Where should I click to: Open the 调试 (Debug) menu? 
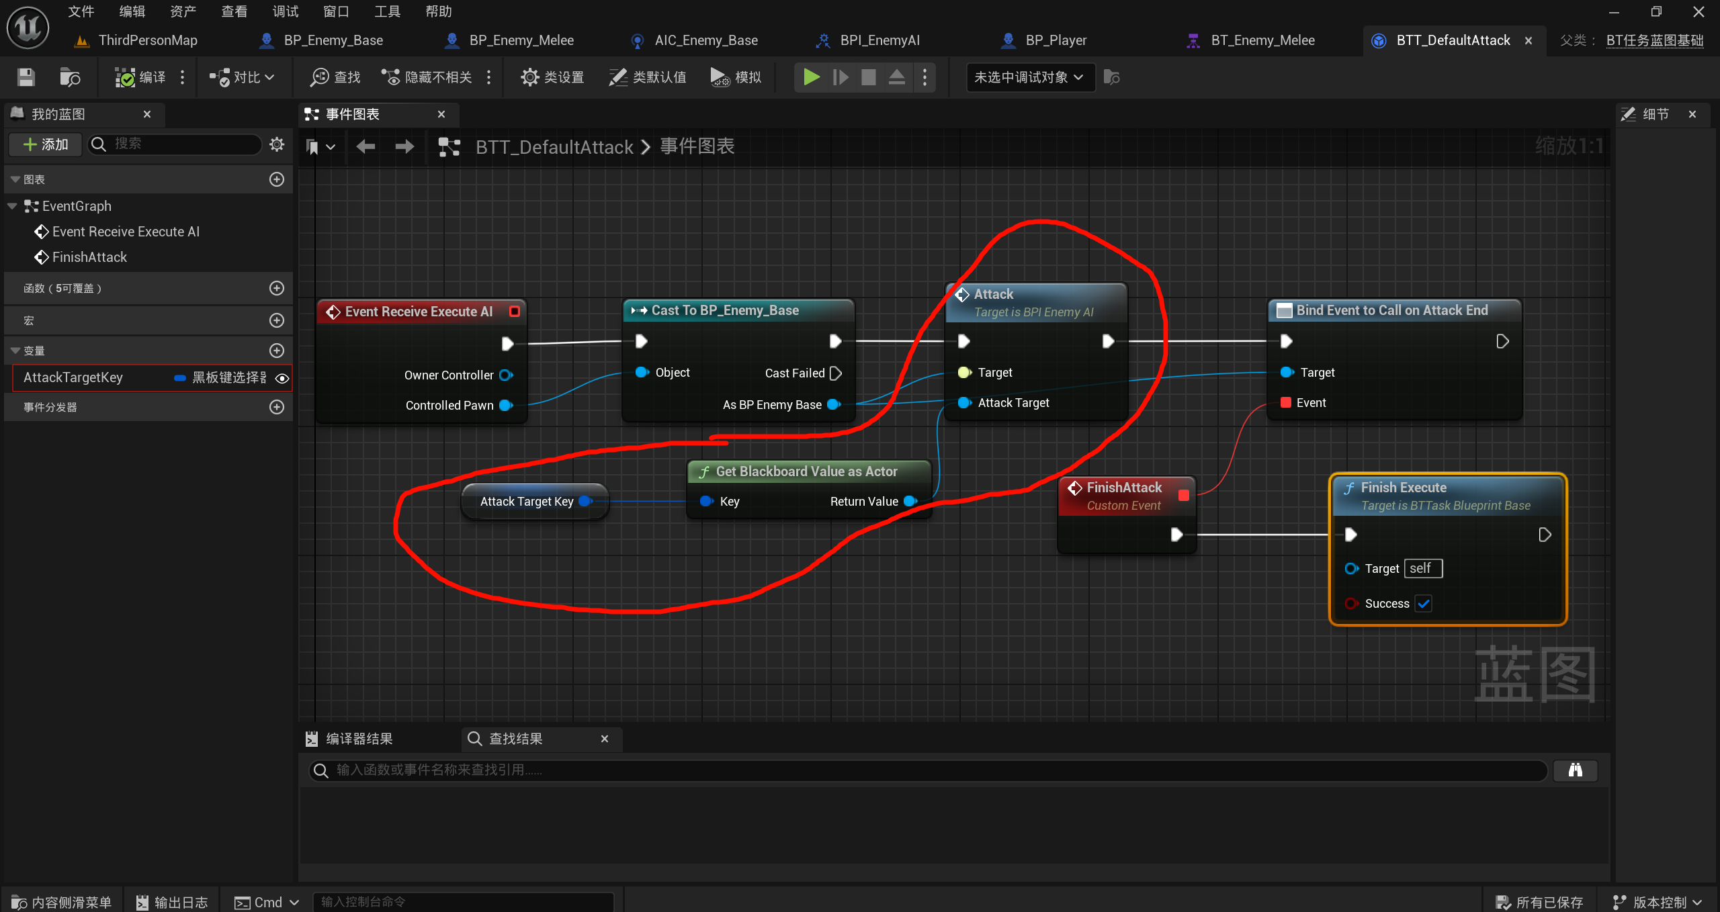285,11
